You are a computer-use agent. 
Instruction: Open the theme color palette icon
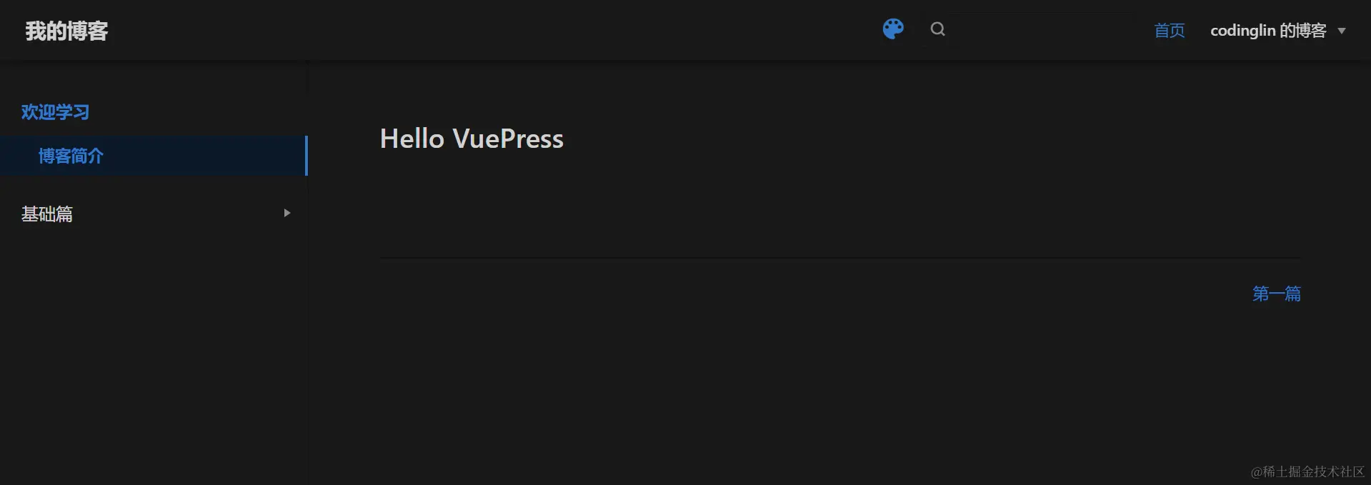tap(893, 29)
